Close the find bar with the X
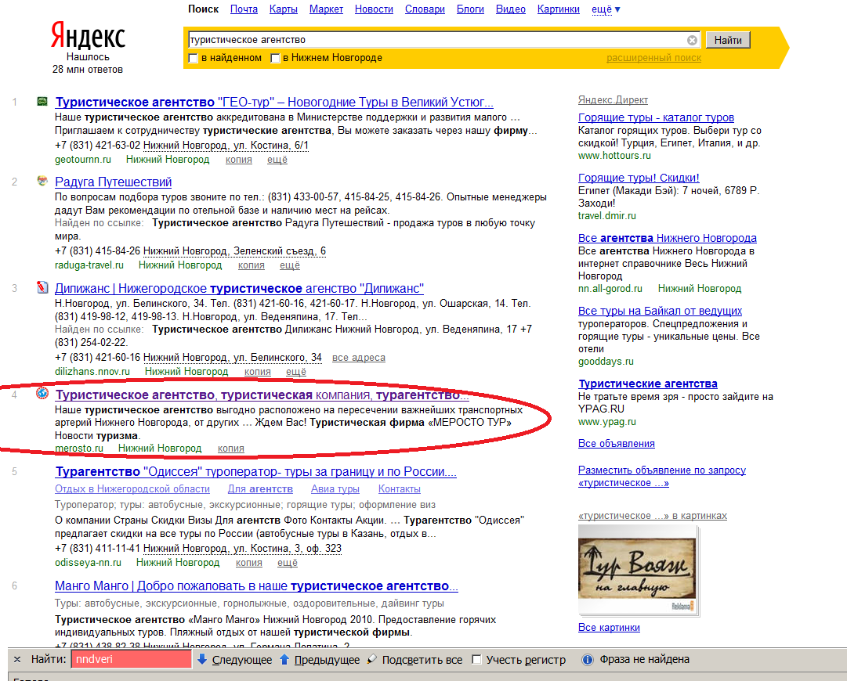This screenshot has width=847, height=681. tap(17, 659)
